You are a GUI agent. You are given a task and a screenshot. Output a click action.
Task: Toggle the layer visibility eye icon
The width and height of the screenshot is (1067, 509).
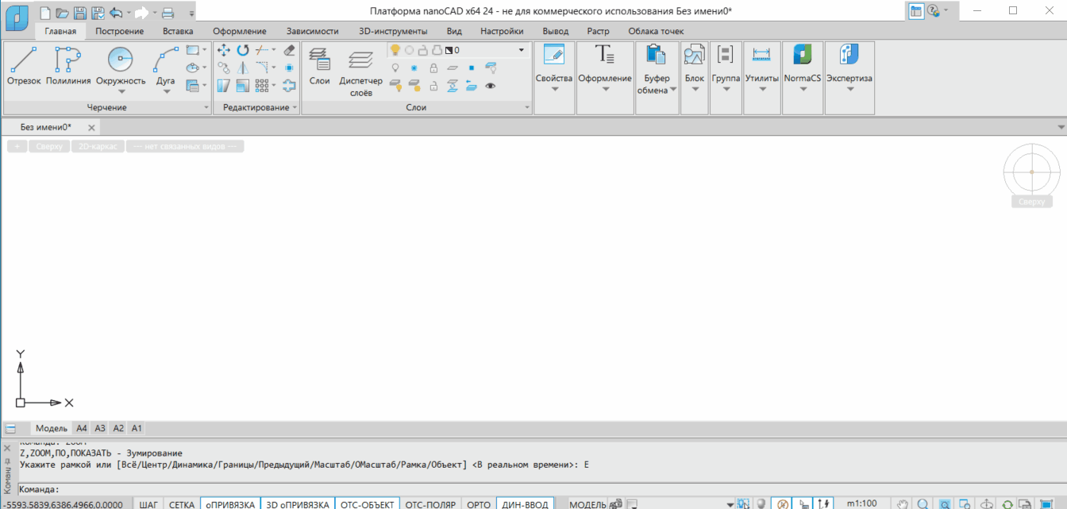click(x=491, y=85)
